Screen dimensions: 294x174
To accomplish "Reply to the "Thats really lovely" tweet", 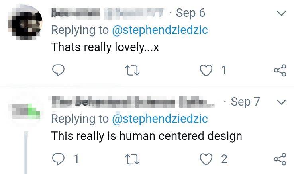I will click(x=59, y=70).
